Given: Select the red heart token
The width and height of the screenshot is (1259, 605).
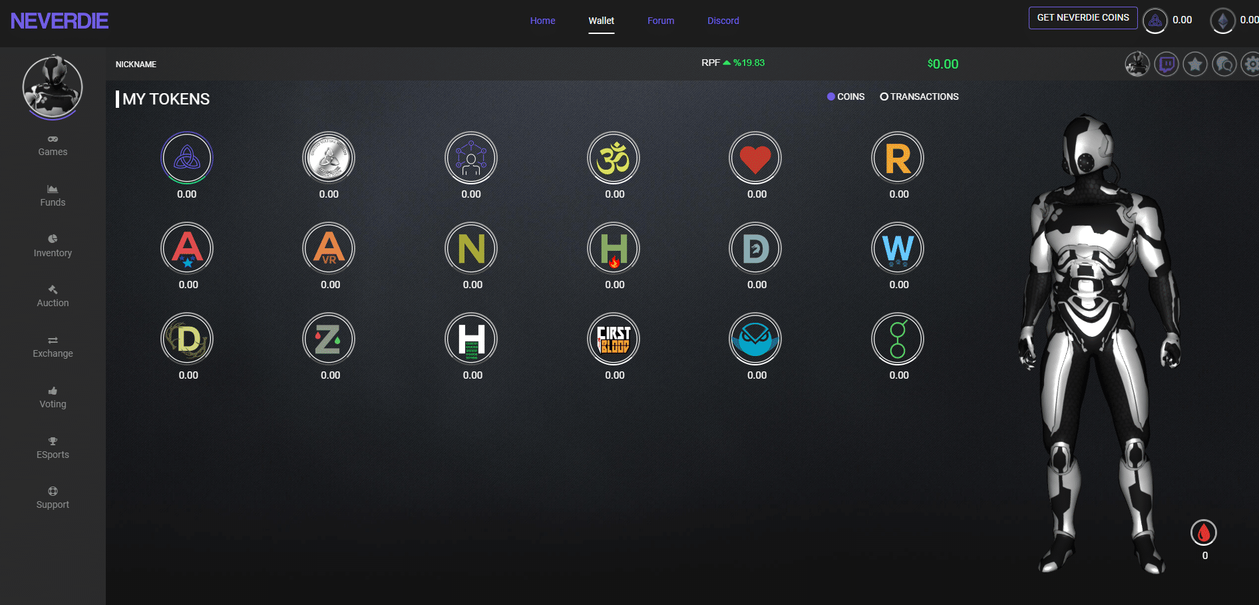Looking at the screenshot, I should coord(755,158).
